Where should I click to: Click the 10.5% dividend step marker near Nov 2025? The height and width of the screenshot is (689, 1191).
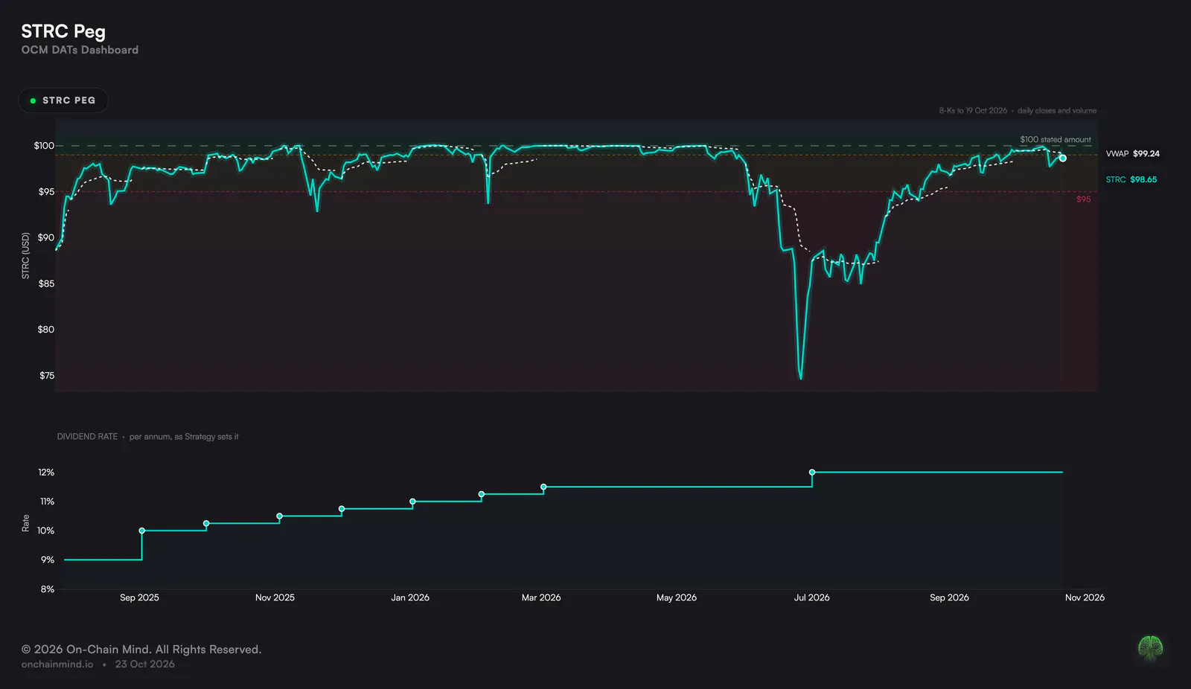(x=280, y=516)
